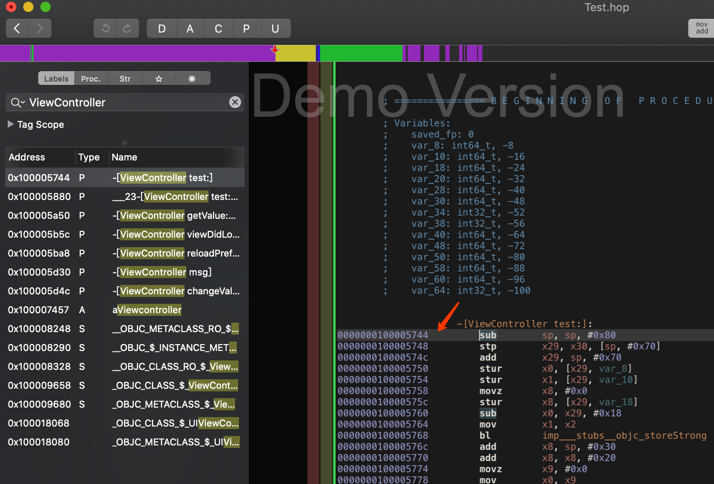Expand the Tag Scope section

11,124
